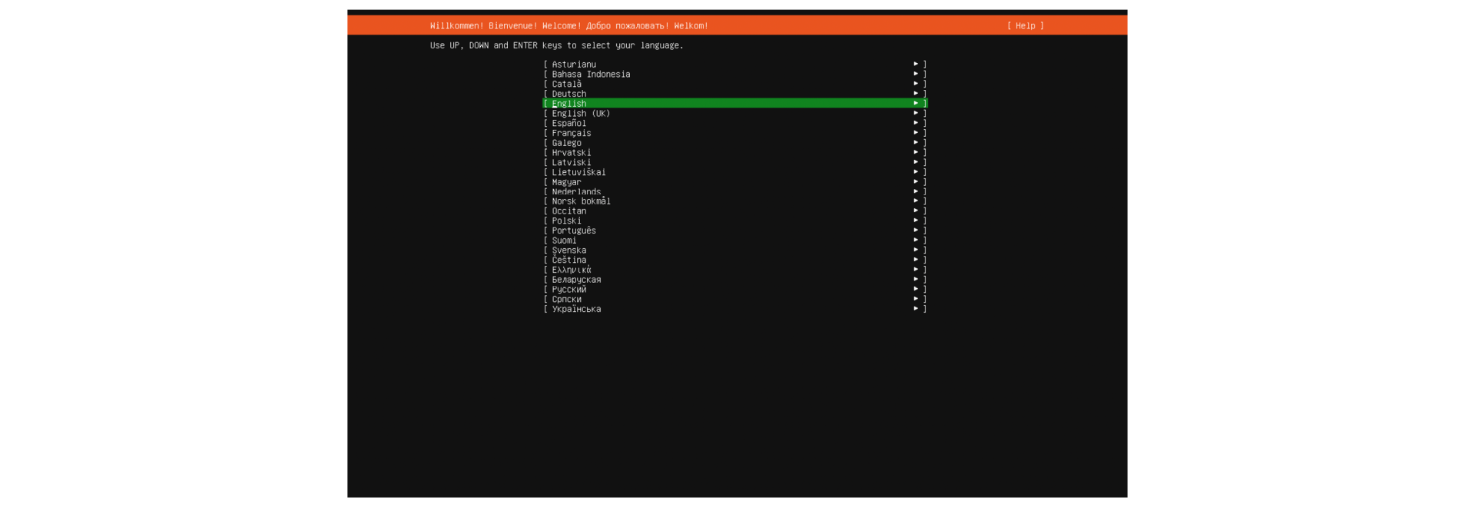Click the arrow next to English (UK)
Image resolution: width=1475 pixels, height=511 pixels.
[916, 113]
